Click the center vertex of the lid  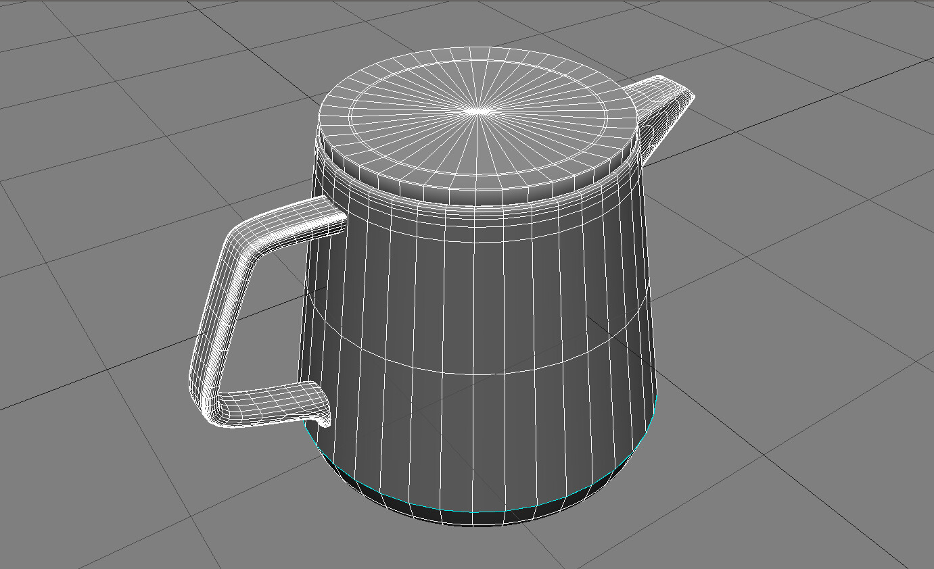pos(479,110)
